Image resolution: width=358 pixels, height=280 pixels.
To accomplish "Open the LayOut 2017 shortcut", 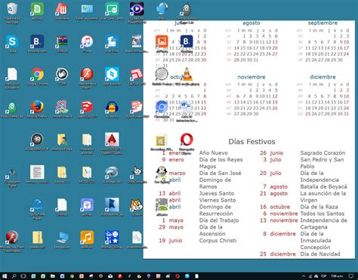I will tap(137, 74).
